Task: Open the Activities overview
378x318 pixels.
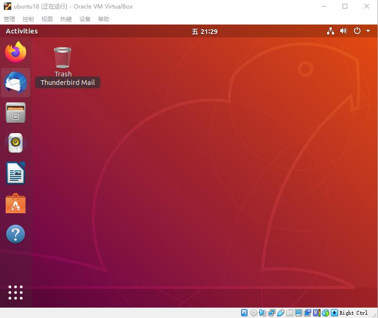Action: tap(22, 31)
